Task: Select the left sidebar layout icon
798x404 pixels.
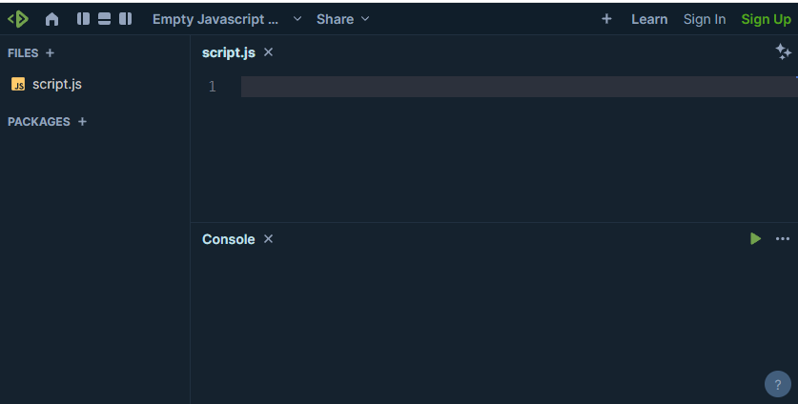Action: coord(83,19)
